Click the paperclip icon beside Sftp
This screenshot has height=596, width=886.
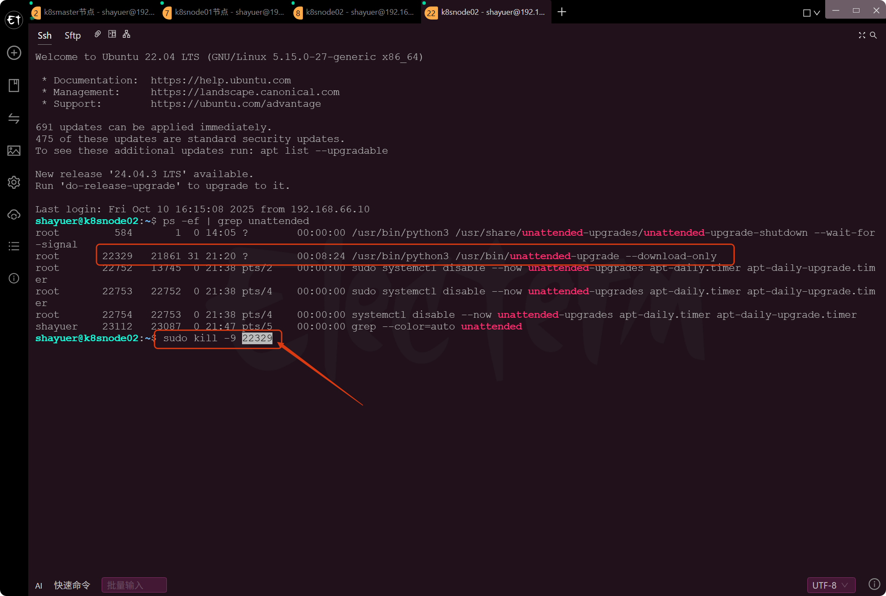click(x=98, y=34)
